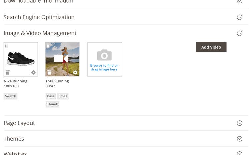Expand the Page Layout section
The image size is (250, 155).
(x=239, y=123)
